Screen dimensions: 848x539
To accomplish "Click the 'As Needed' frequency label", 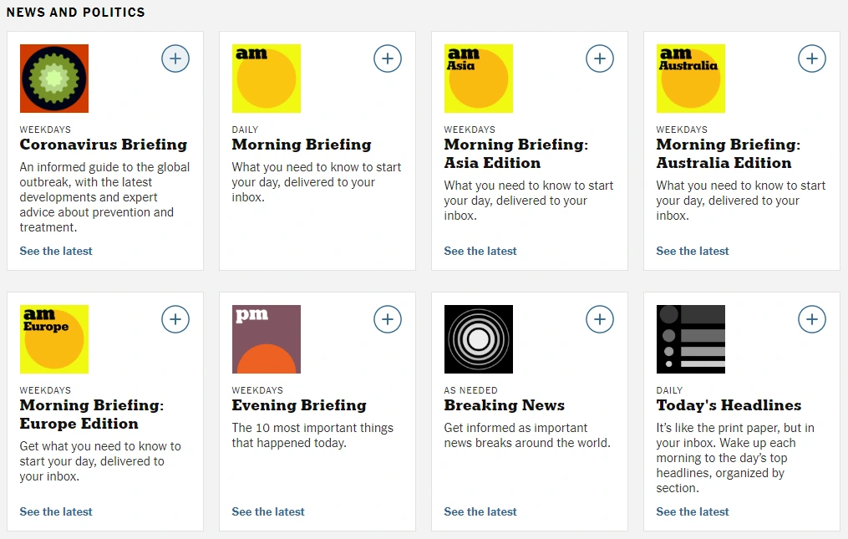I will (x=470, y=390).
